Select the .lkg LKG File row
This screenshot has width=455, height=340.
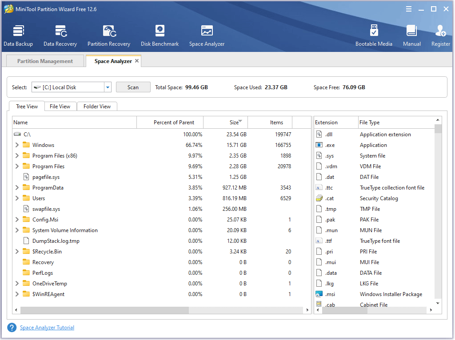[374, 284]
